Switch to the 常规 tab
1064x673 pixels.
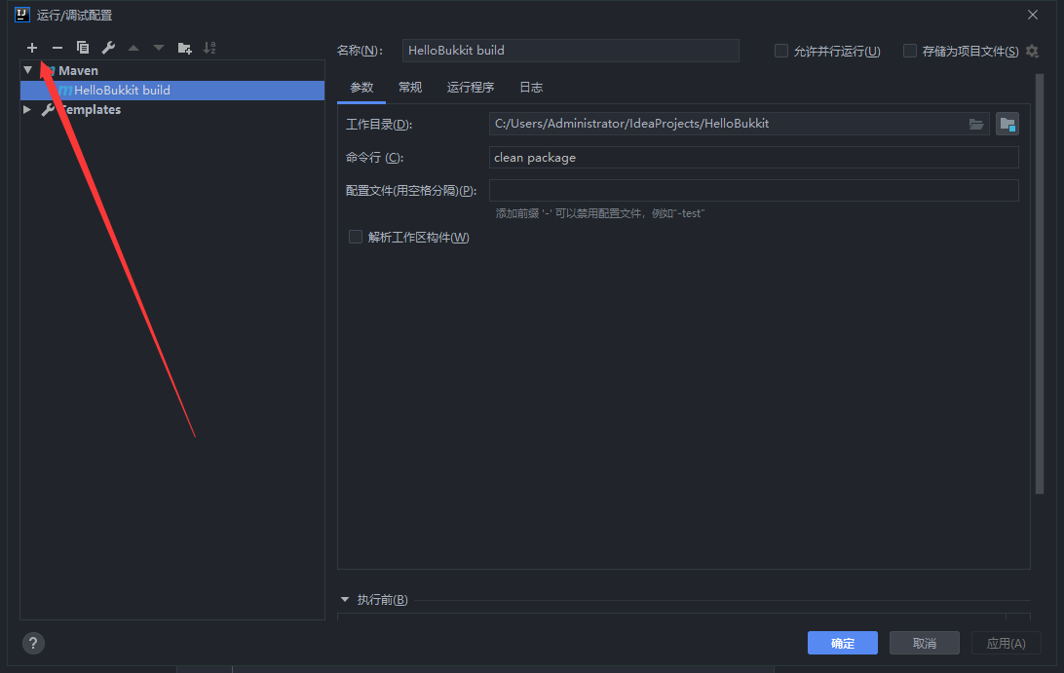click(x=410, y=88)
